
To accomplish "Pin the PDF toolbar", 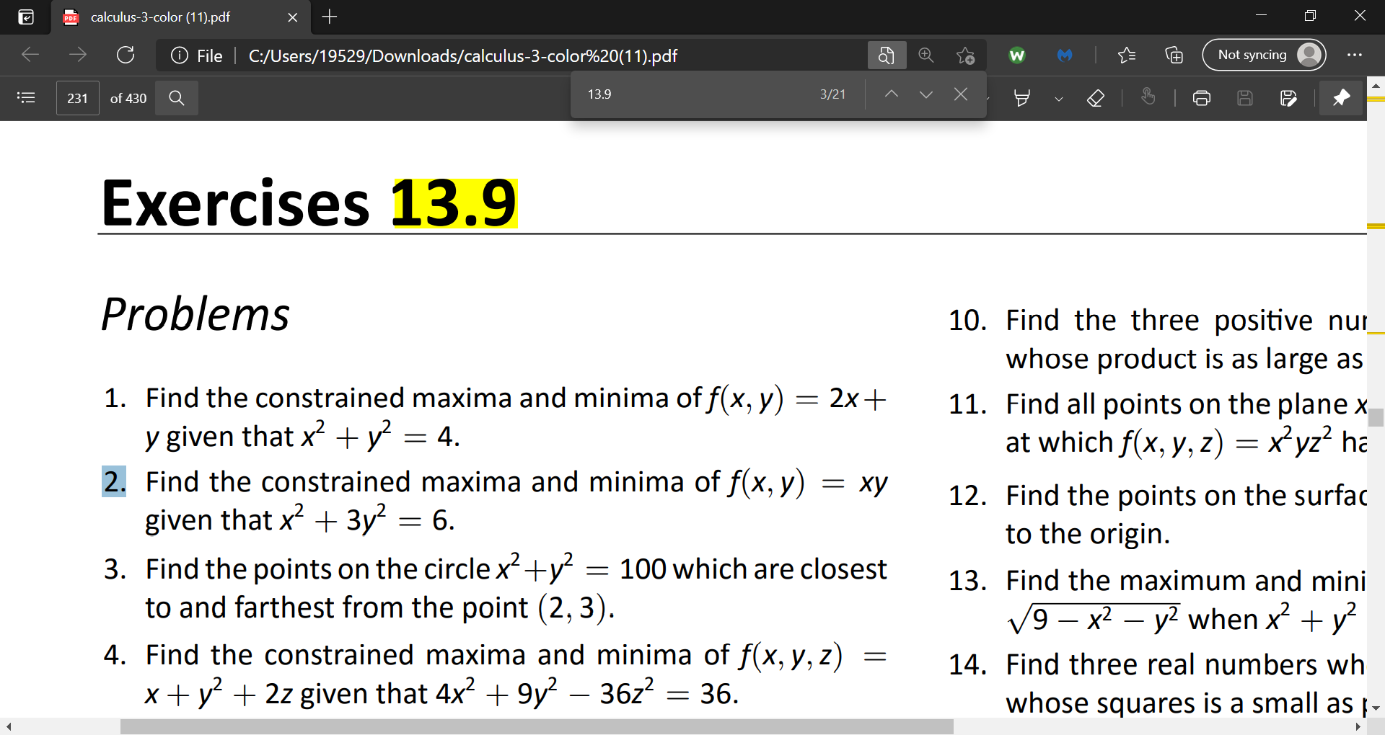I will coord(1340,98).
